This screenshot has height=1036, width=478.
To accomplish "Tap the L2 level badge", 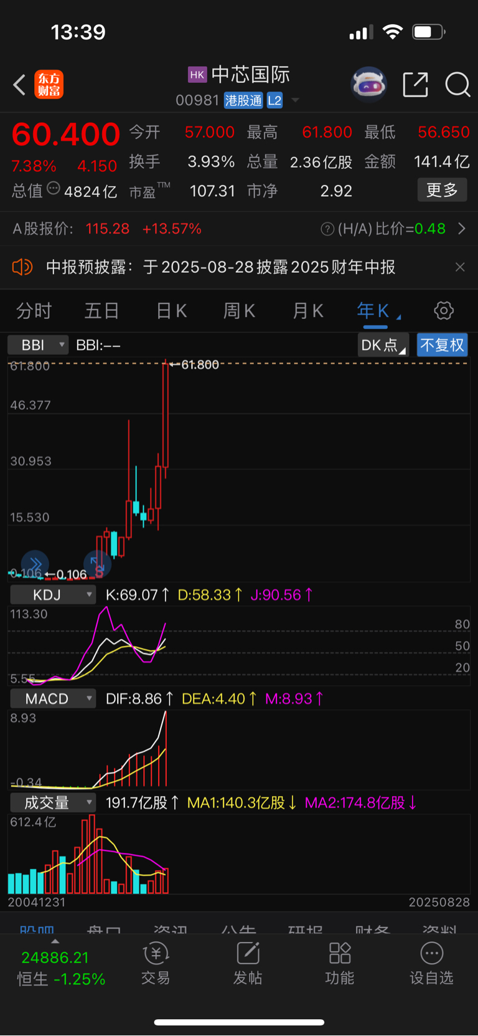I will pyautogui.click(x=274, y=100).
